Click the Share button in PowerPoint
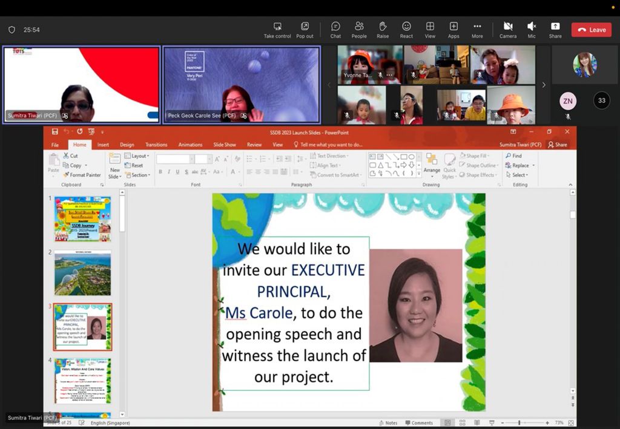620x429 pixels. 557,145
